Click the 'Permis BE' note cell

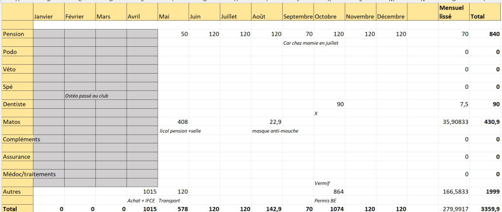coord(326,200)
